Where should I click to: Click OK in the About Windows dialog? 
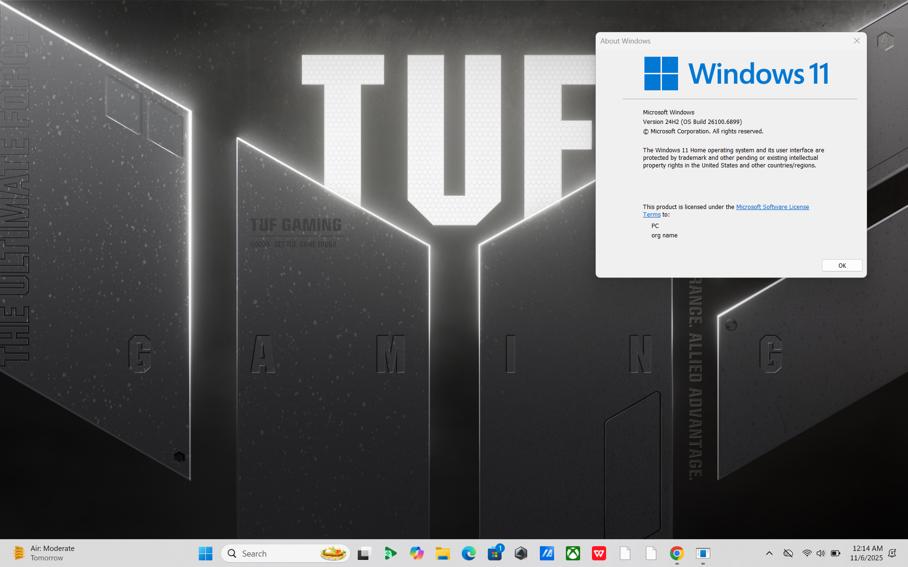[842, 265]
